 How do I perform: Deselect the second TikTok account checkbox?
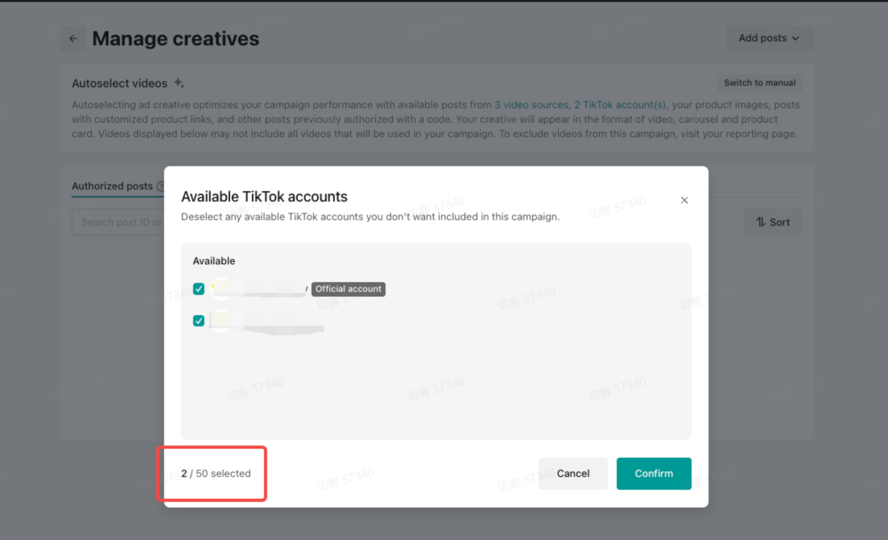[x=199, y=321]
